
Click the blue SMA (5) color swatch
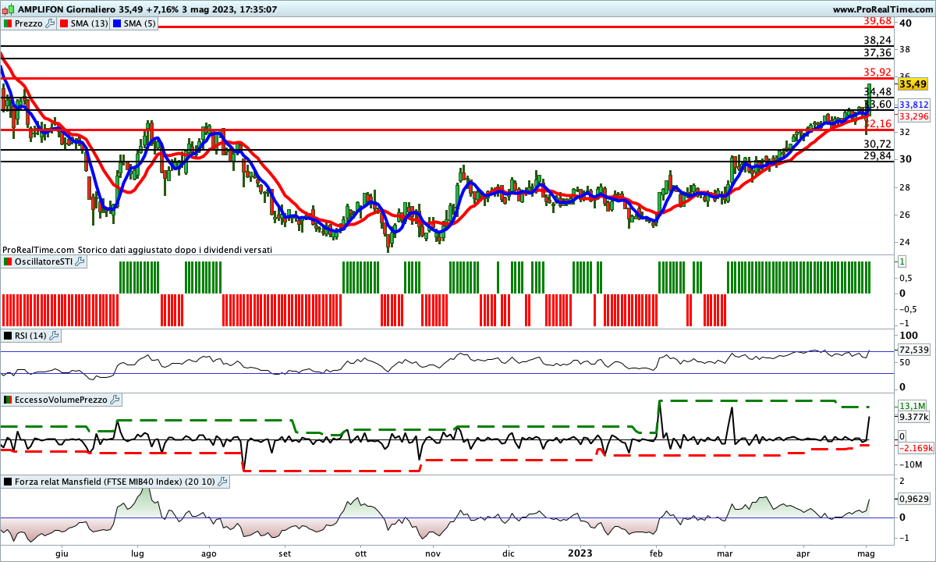pos(119,23)
